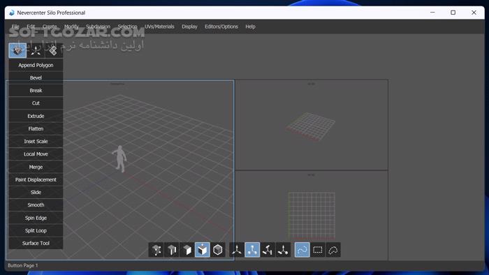Image resolution: width=489 pixels, height=275 pixels.
Task: Open the Subdivision menu
Action: pyautogui.click(x=98, y=27)
